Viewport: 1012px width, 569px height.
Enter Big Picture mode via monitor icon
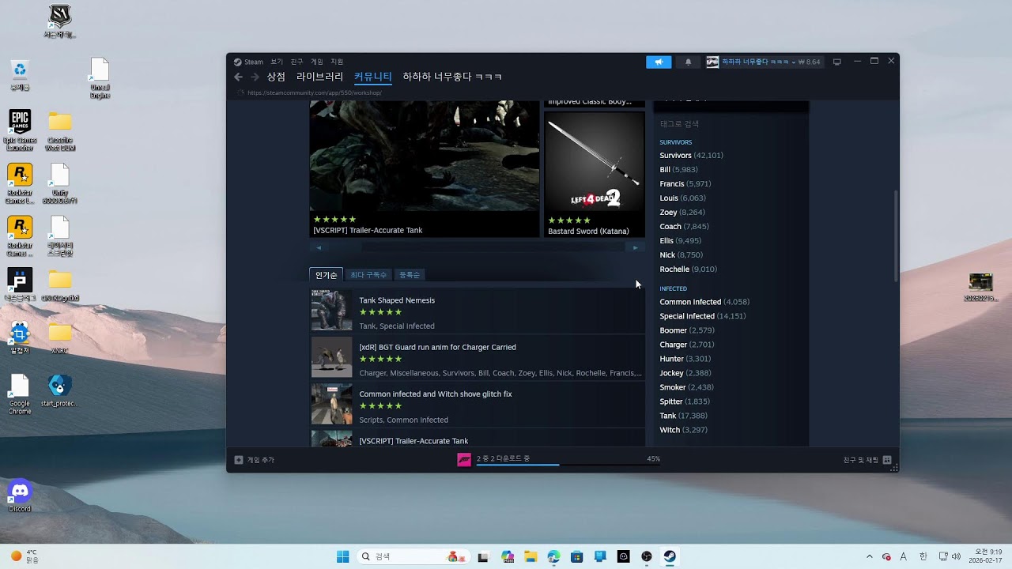837,62
